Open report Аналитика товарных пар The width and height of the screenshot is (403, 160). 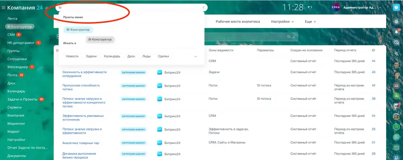tap(81, 143)
